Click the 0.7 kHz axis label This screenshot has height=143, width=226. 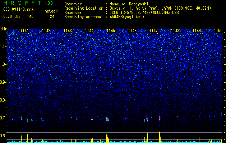pyautogui.click(x=3, y=118)
